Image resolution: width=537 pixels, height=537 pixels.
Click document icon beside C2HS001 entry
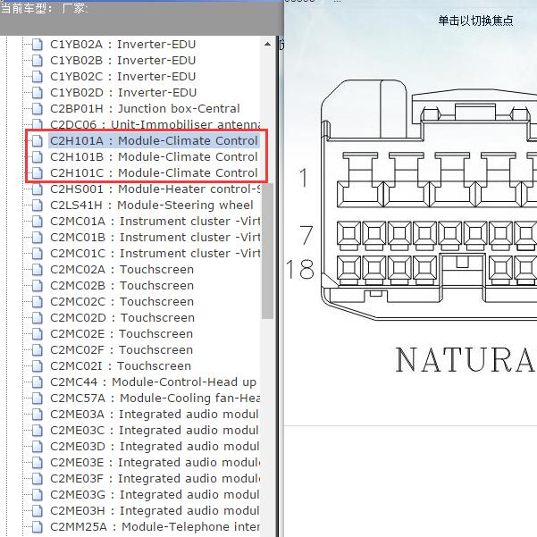(x=37, y=189)
